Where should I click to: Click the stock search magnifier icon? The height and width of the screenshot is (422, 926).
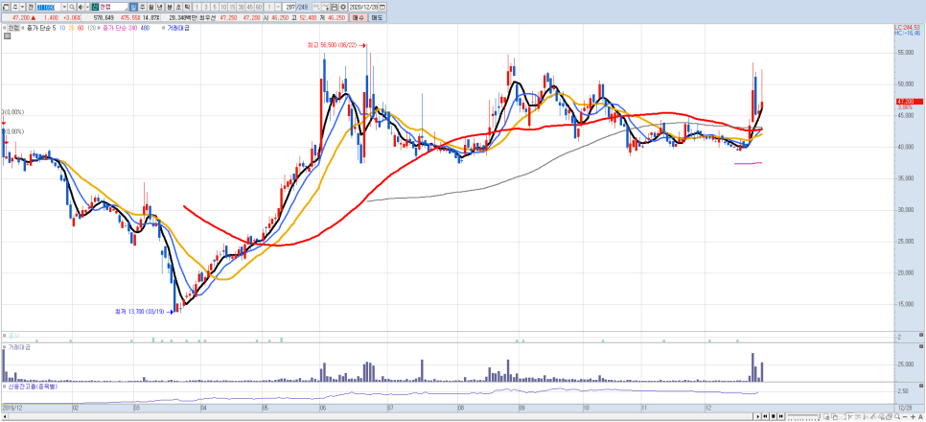(x=72, y=7)
